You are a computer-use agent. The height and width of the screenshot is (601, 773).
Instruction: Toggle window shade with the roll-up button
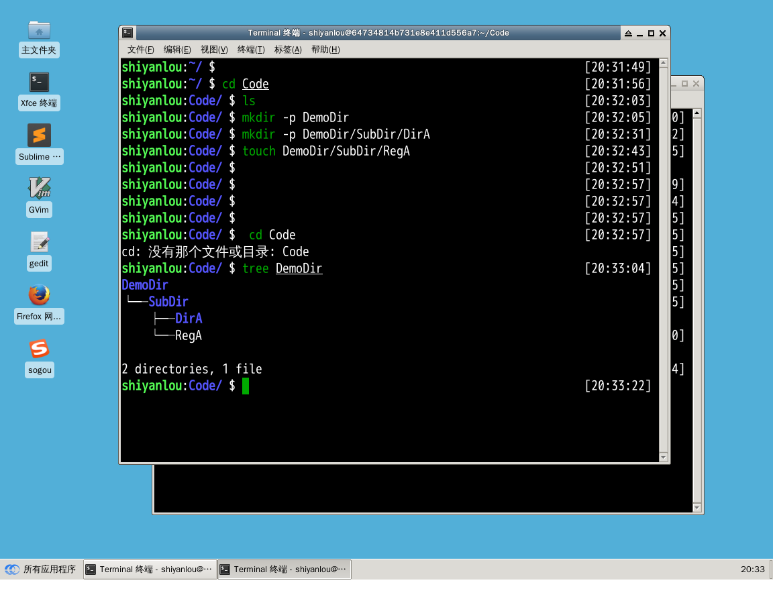coord(628,32)
